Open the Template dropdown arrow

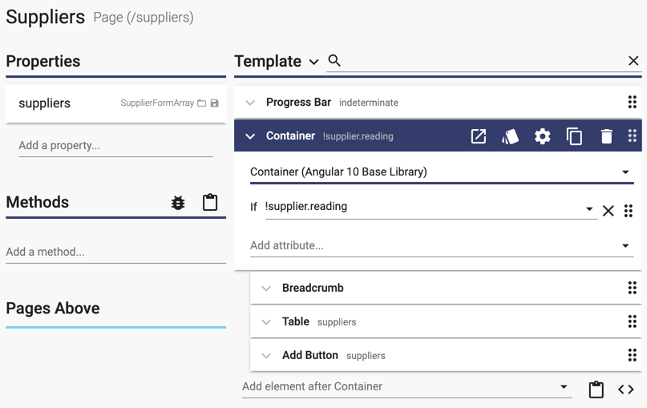314,63
